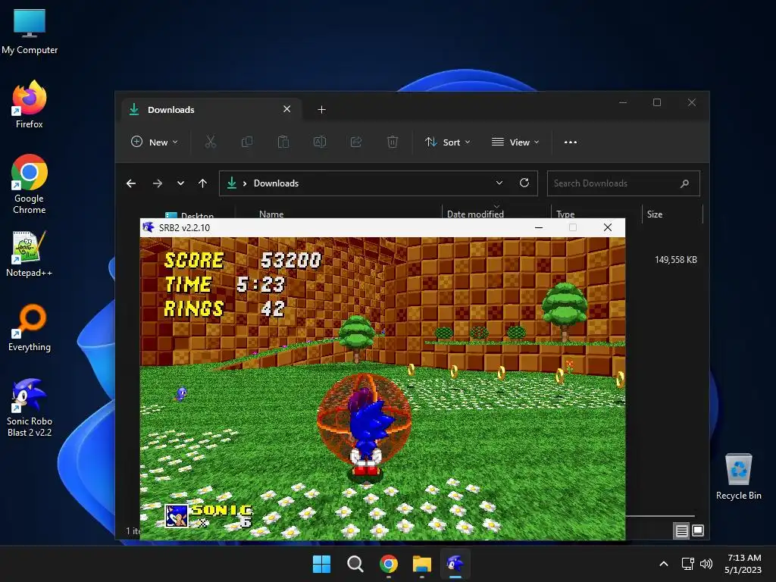Screen dimensions: 776x582
Task: Click the Paste icon in Explorer toolbar
Action: click(283, 142)
